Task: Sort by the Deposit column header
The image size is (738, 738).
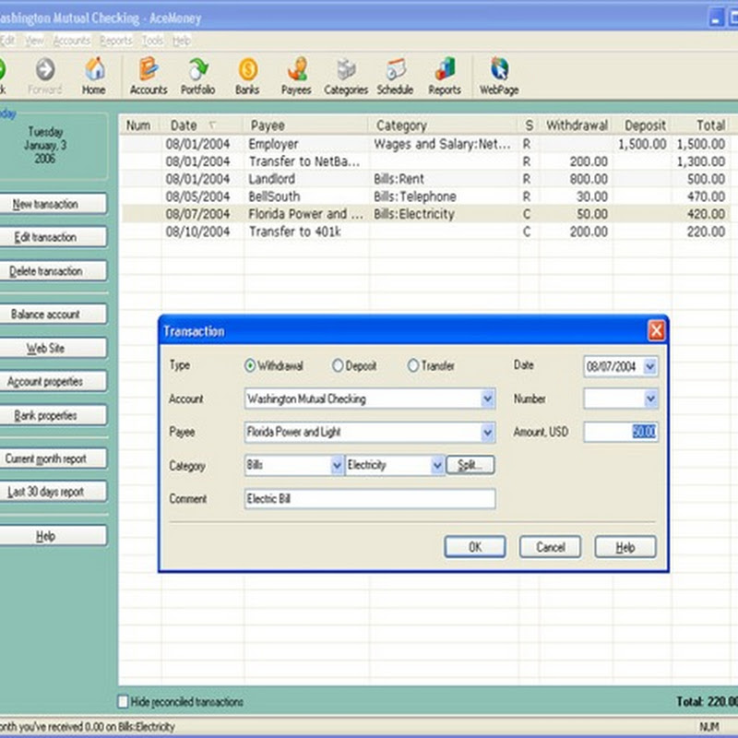Action: [x=643, y=125]
